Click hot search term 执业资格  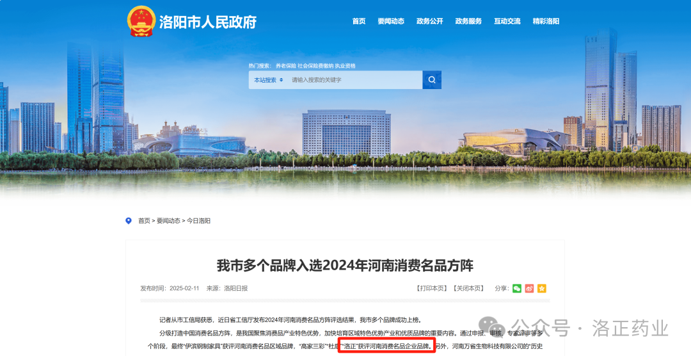pos(345,66)
